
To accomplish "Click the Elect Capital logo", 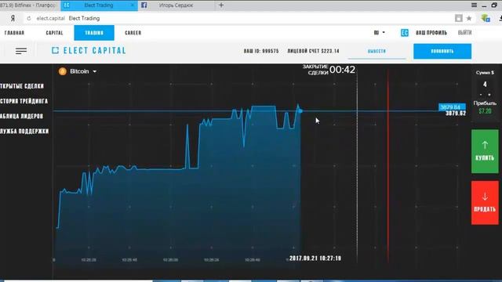I will [x=89, y=50].
